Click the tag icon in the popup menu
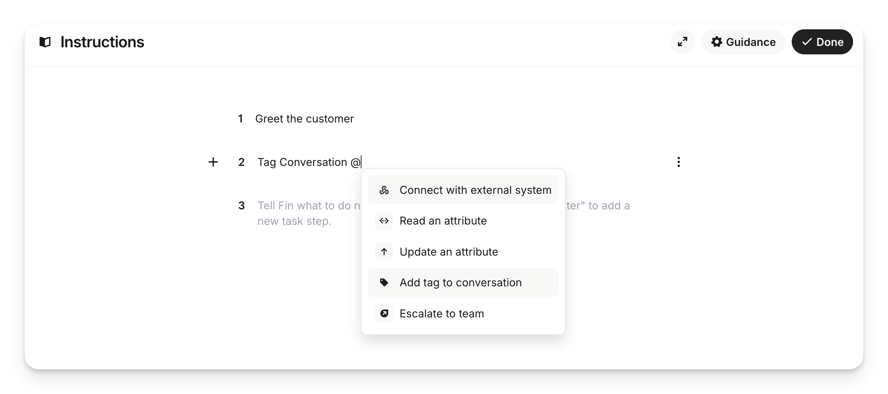This screenshot has width=888, height=394. point(384,282)
